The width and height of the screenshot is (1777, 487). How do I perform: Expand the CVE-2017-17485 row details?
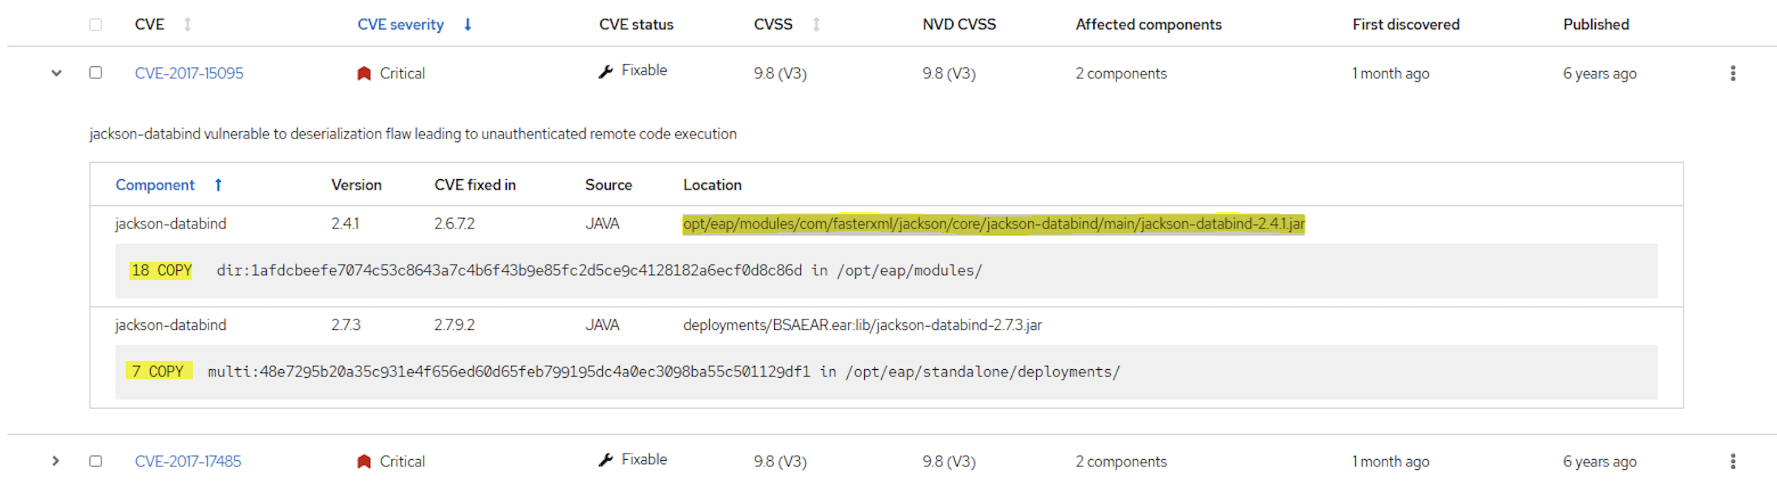(x=56, y=461)
